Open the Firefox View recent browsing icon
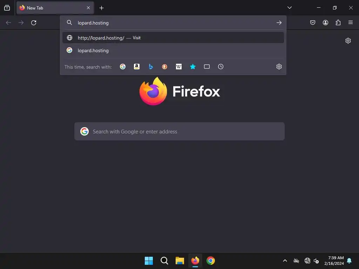Image resolution: width=359 pixels, height=269 pixels. click(7, 8)
